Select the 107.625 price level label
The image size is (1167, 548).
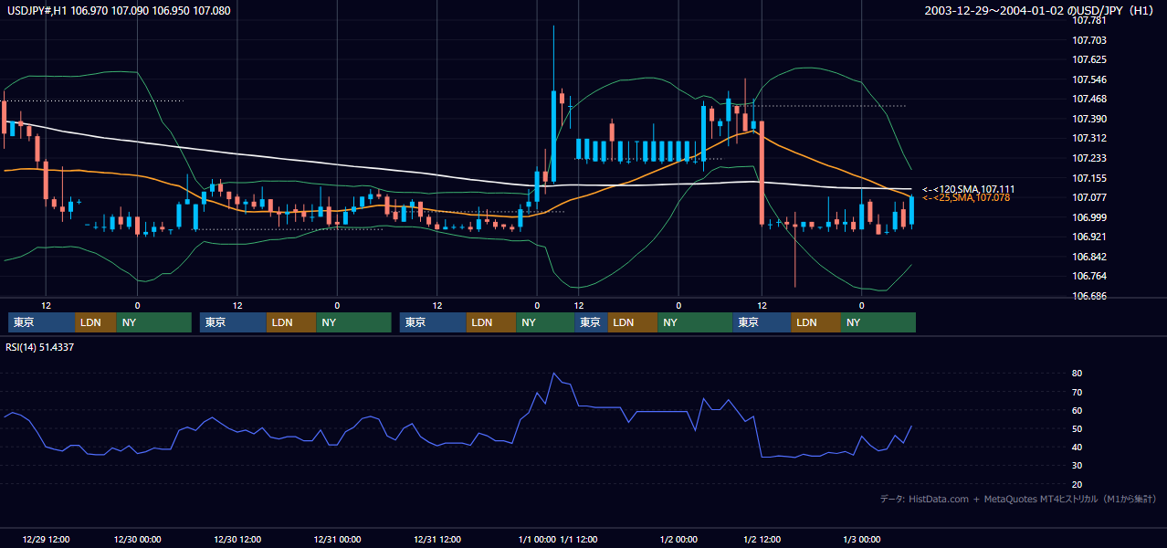click(x=1089, y=59)
